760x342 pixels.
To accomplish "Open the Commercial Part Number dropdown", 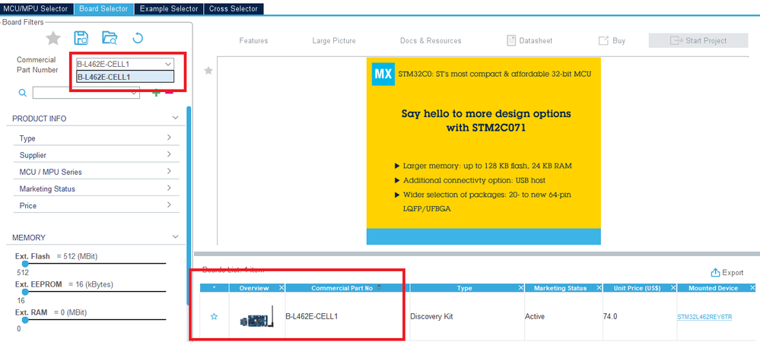I will click(x=168, y=64).
